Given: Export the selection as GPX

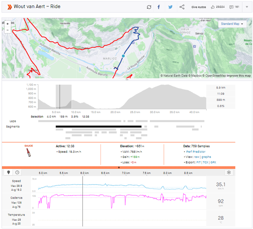Looking at the screenshot, I should [213, 162].
